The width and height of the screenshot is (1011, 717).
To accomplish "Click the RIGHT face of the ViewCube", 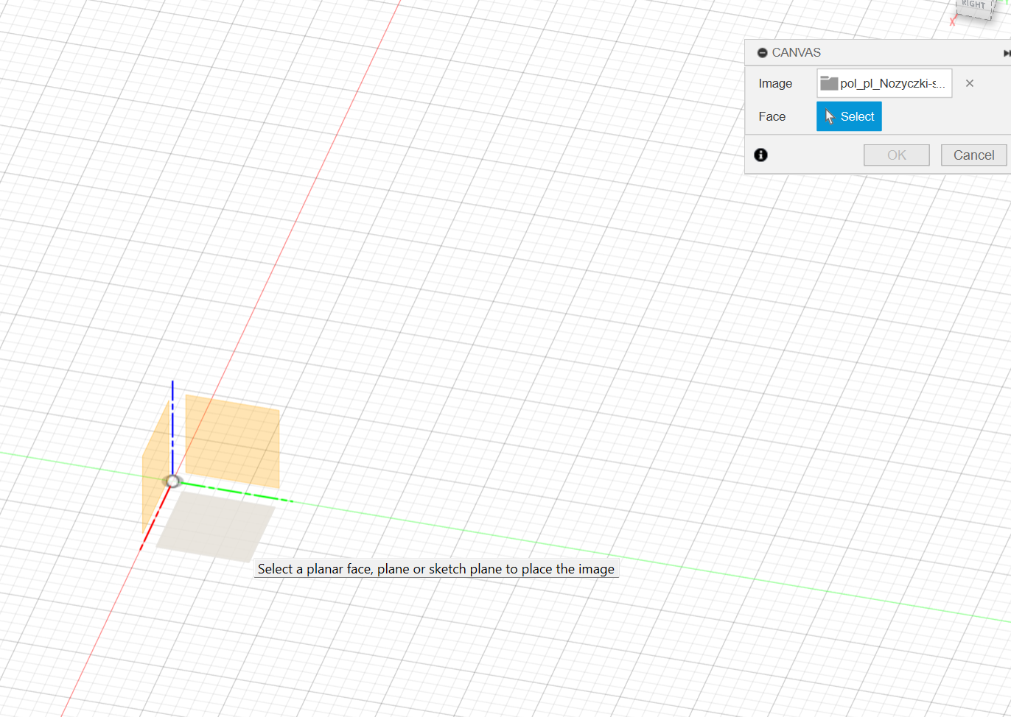I will pos(974,6).
